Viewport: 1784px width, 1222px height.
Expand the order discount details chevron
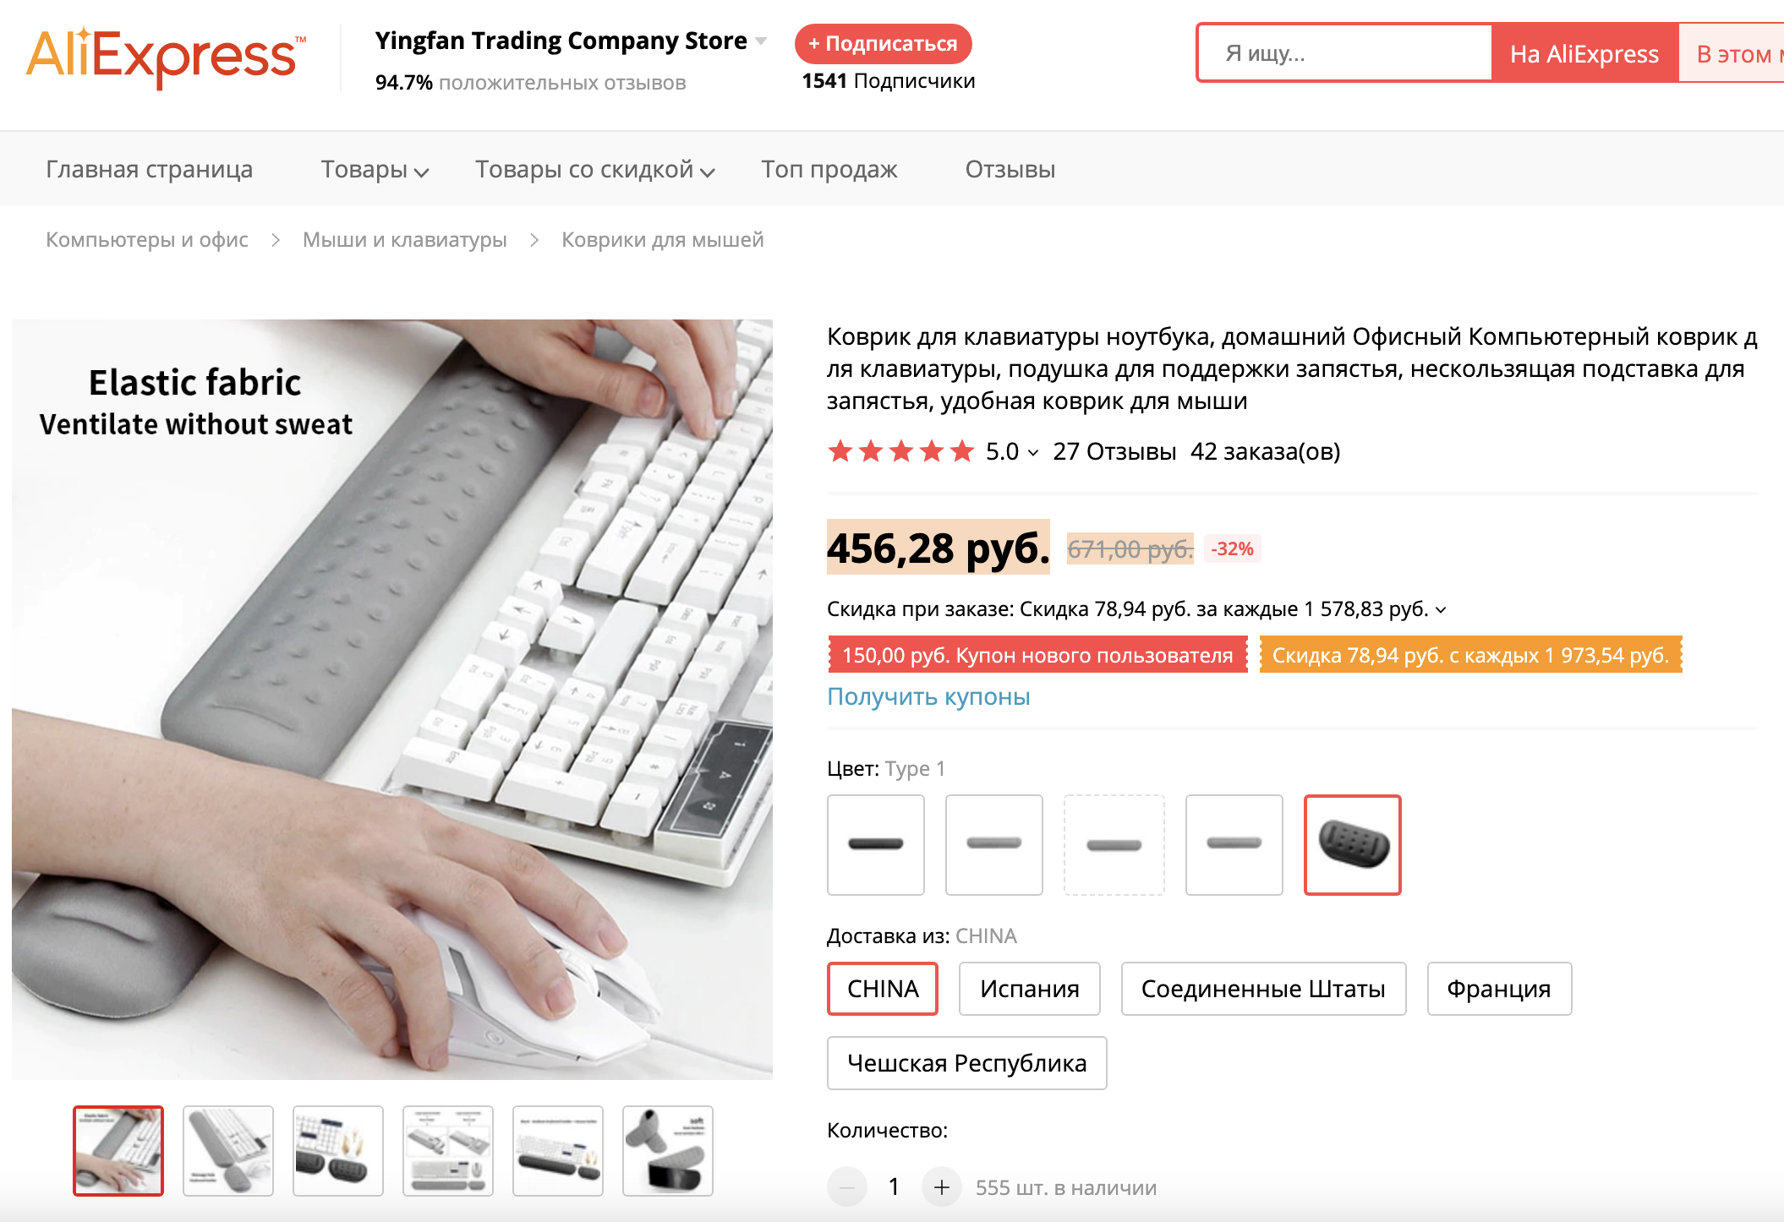click(1441, 609)
